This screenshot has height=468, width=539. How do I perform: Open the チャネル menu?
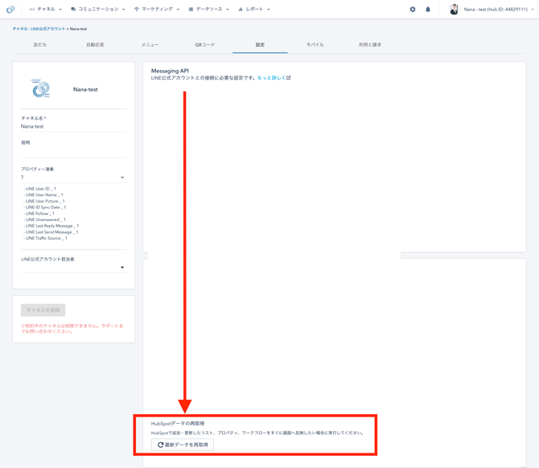click(46, 10)
